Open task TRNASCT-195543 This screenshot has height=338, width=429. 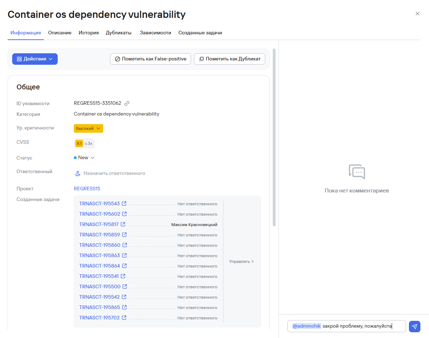(100, 204)
